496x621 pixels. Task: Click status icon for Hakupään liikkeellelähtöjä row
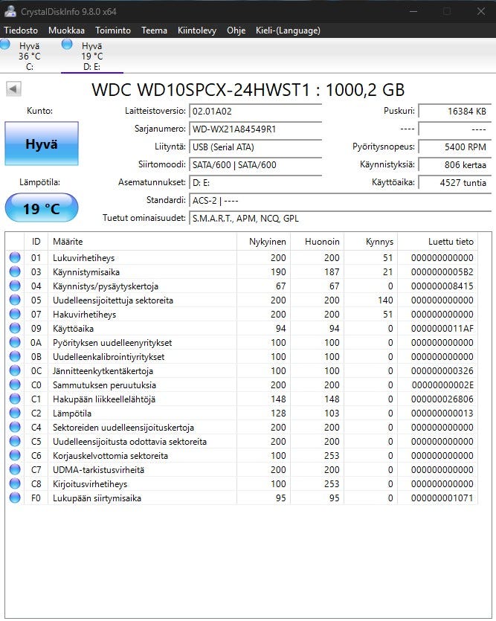pos(15,399)
